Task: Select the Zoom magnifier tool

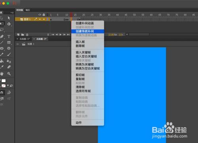Action: [9, 73]
